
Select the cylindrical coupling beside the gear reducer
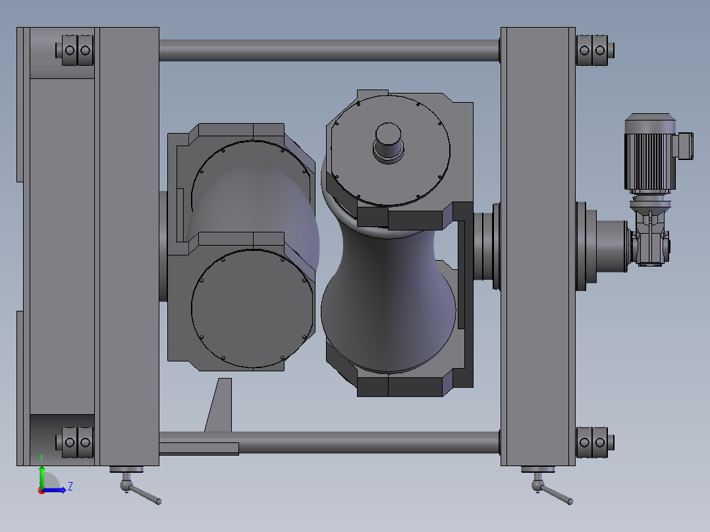(613, 246)
